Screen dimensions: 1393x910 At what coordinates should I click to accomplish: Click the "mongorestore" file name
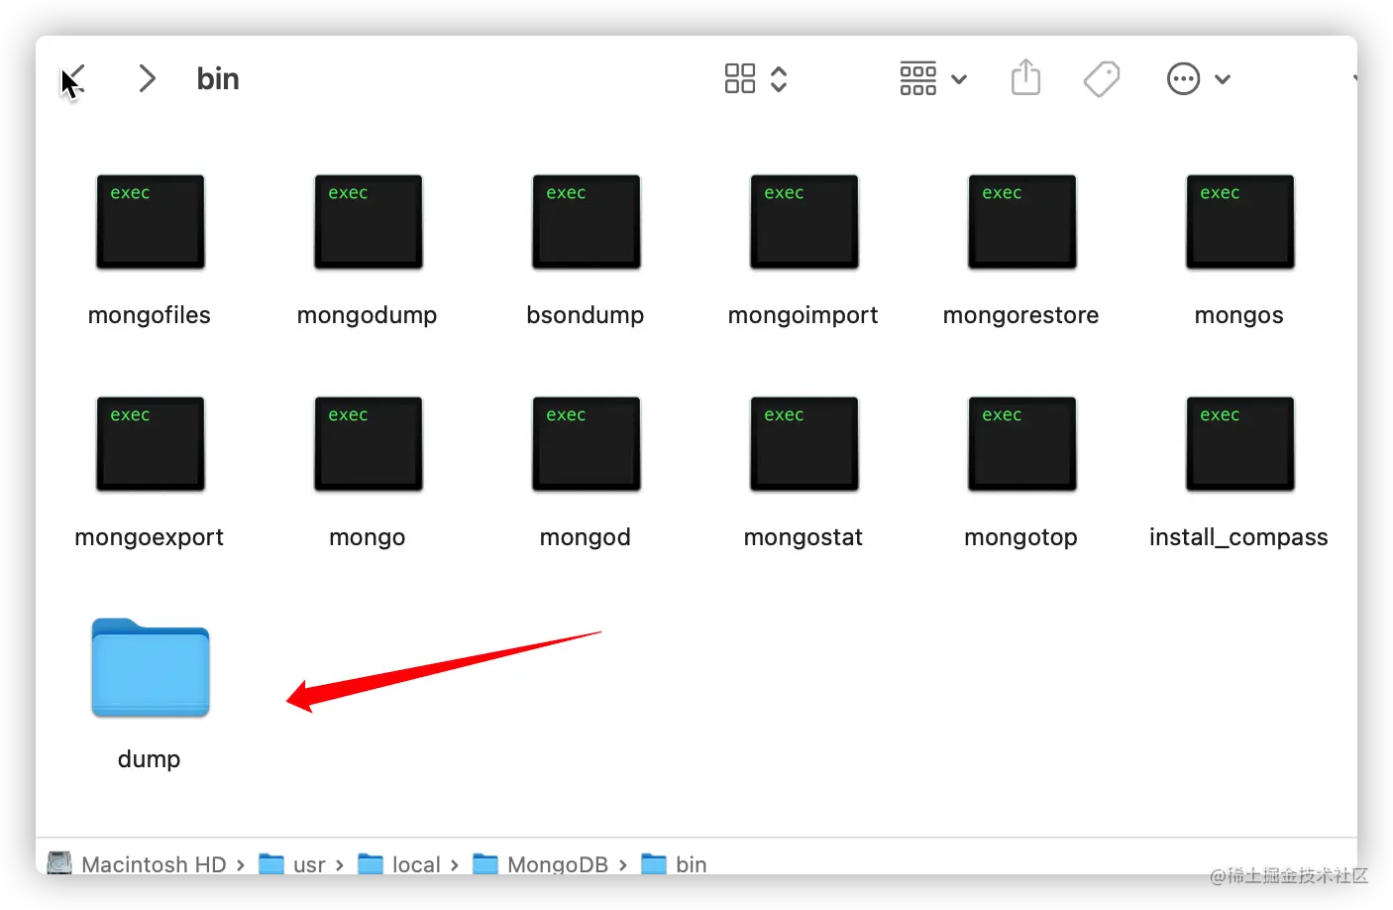tap(1021, 316)
